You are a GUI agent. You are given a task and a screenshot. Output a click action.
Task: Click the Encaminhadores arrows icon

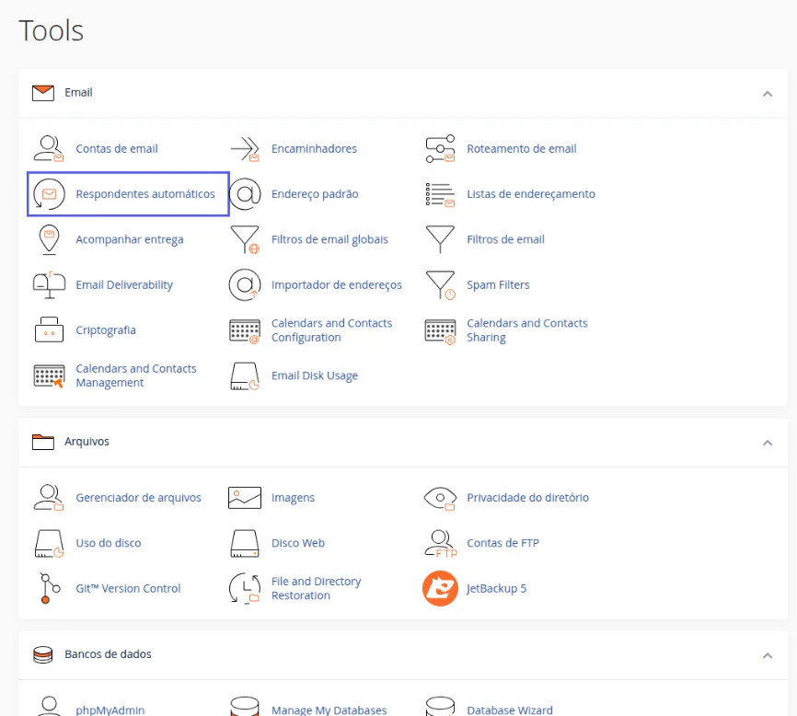pos(245,149)
